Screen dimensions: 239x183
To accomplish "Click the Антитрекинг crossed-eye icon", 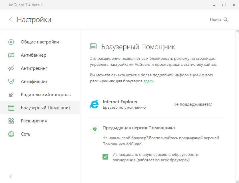I will coord(11,68).
